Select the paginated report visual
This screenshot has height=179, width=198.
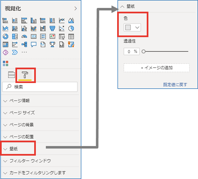62,45
